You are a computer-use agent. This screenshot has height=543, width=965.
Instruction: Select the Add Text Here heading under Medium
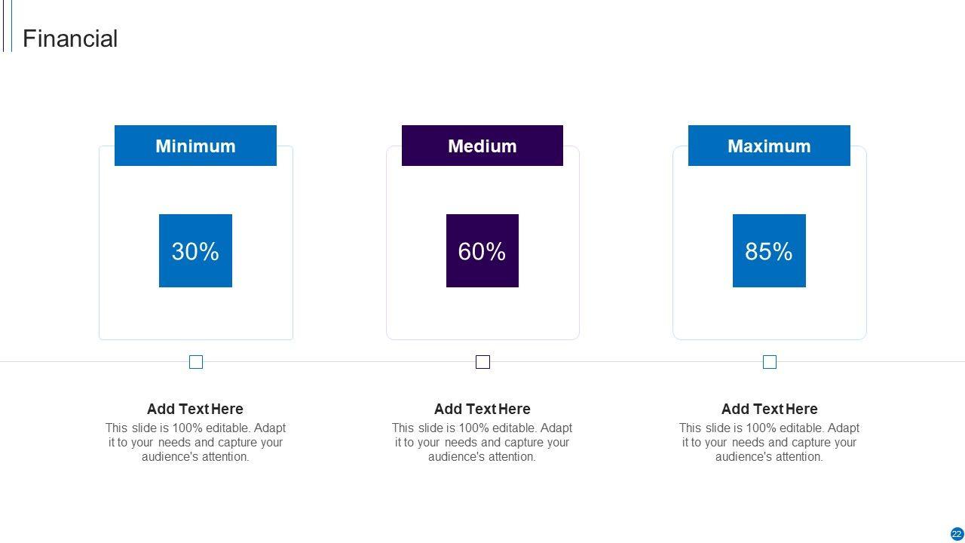[482, 409]
